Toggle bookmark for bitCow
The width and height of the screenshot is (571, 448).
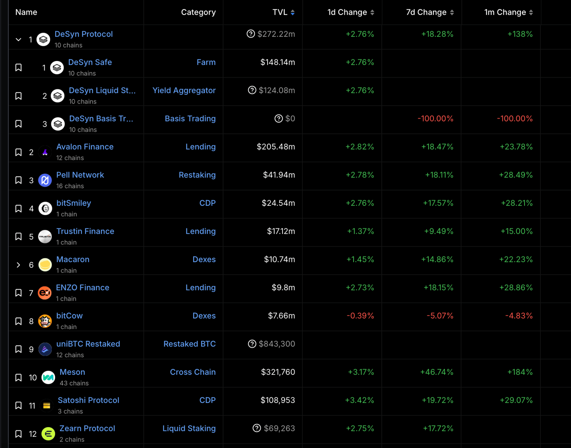[18, 321]
